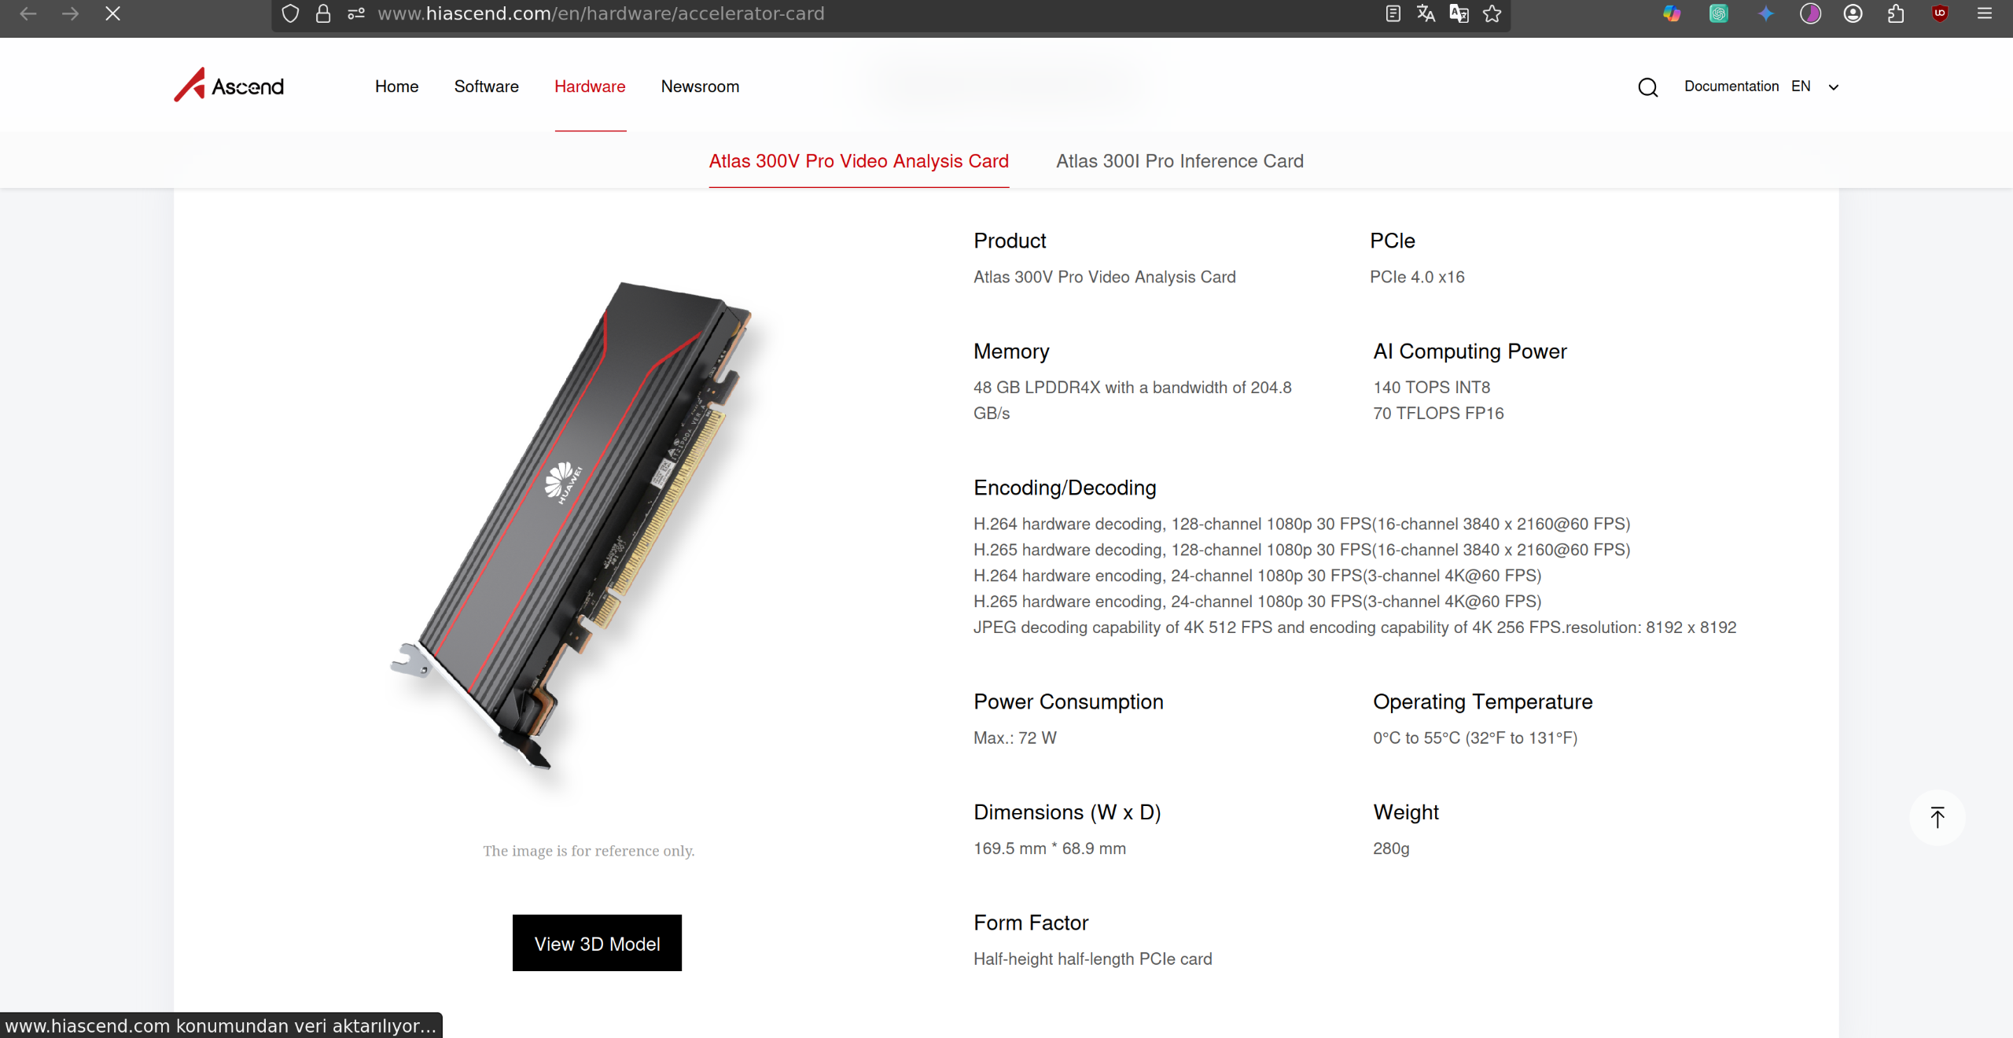Click the 'Dimensions (W x D)' heading
2013x1038 pixels.
pos(1067,812)
